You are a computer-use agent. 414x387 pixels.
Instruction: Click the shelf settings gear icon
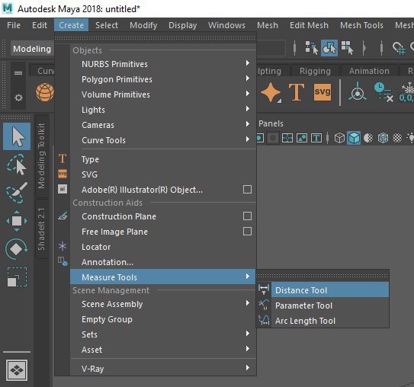(18, 98)
